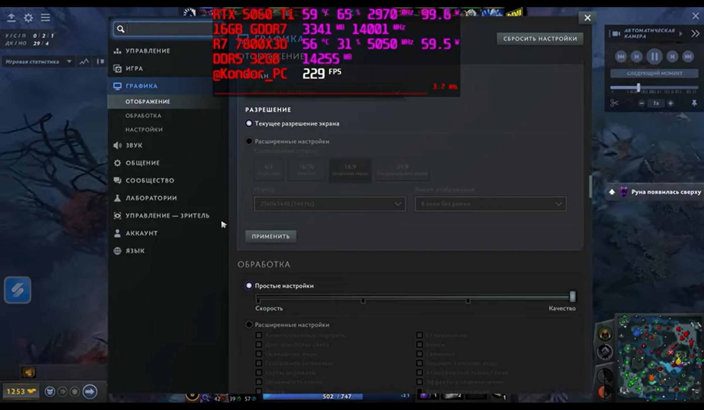Click the replay timeline slider handle
Screen dimensions: 704x410
pyautogui.click(x=638, y=88)
